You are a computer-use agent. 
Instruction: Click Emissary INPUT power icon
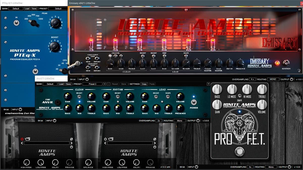87,79
